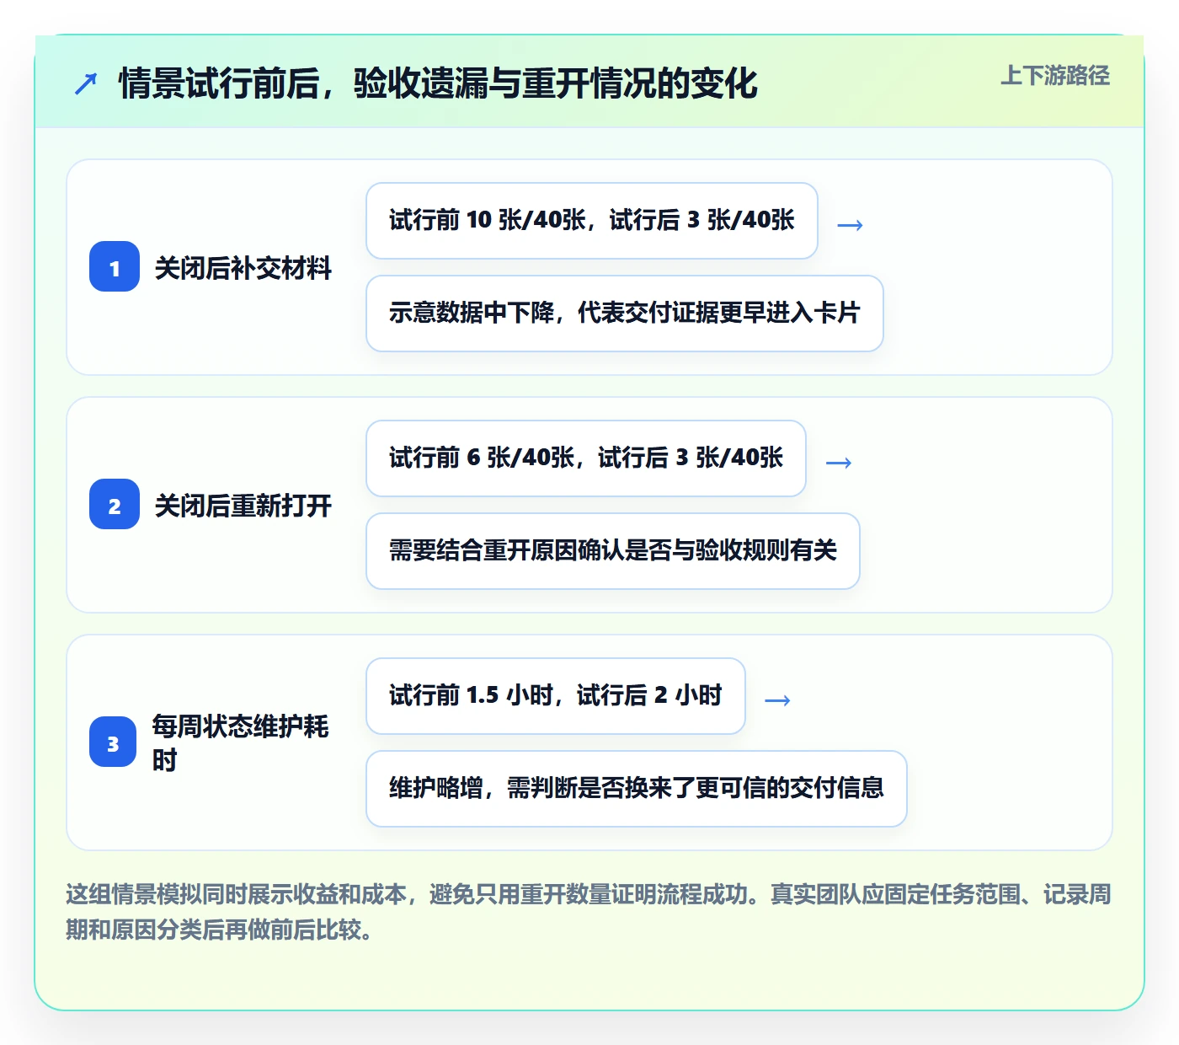This screenshot has width=1179, height=1045.
Task: Select the footer note starting 这组情景模拟同时展示收益和成本
Action: pyautogui.click(x=589, y=912)
